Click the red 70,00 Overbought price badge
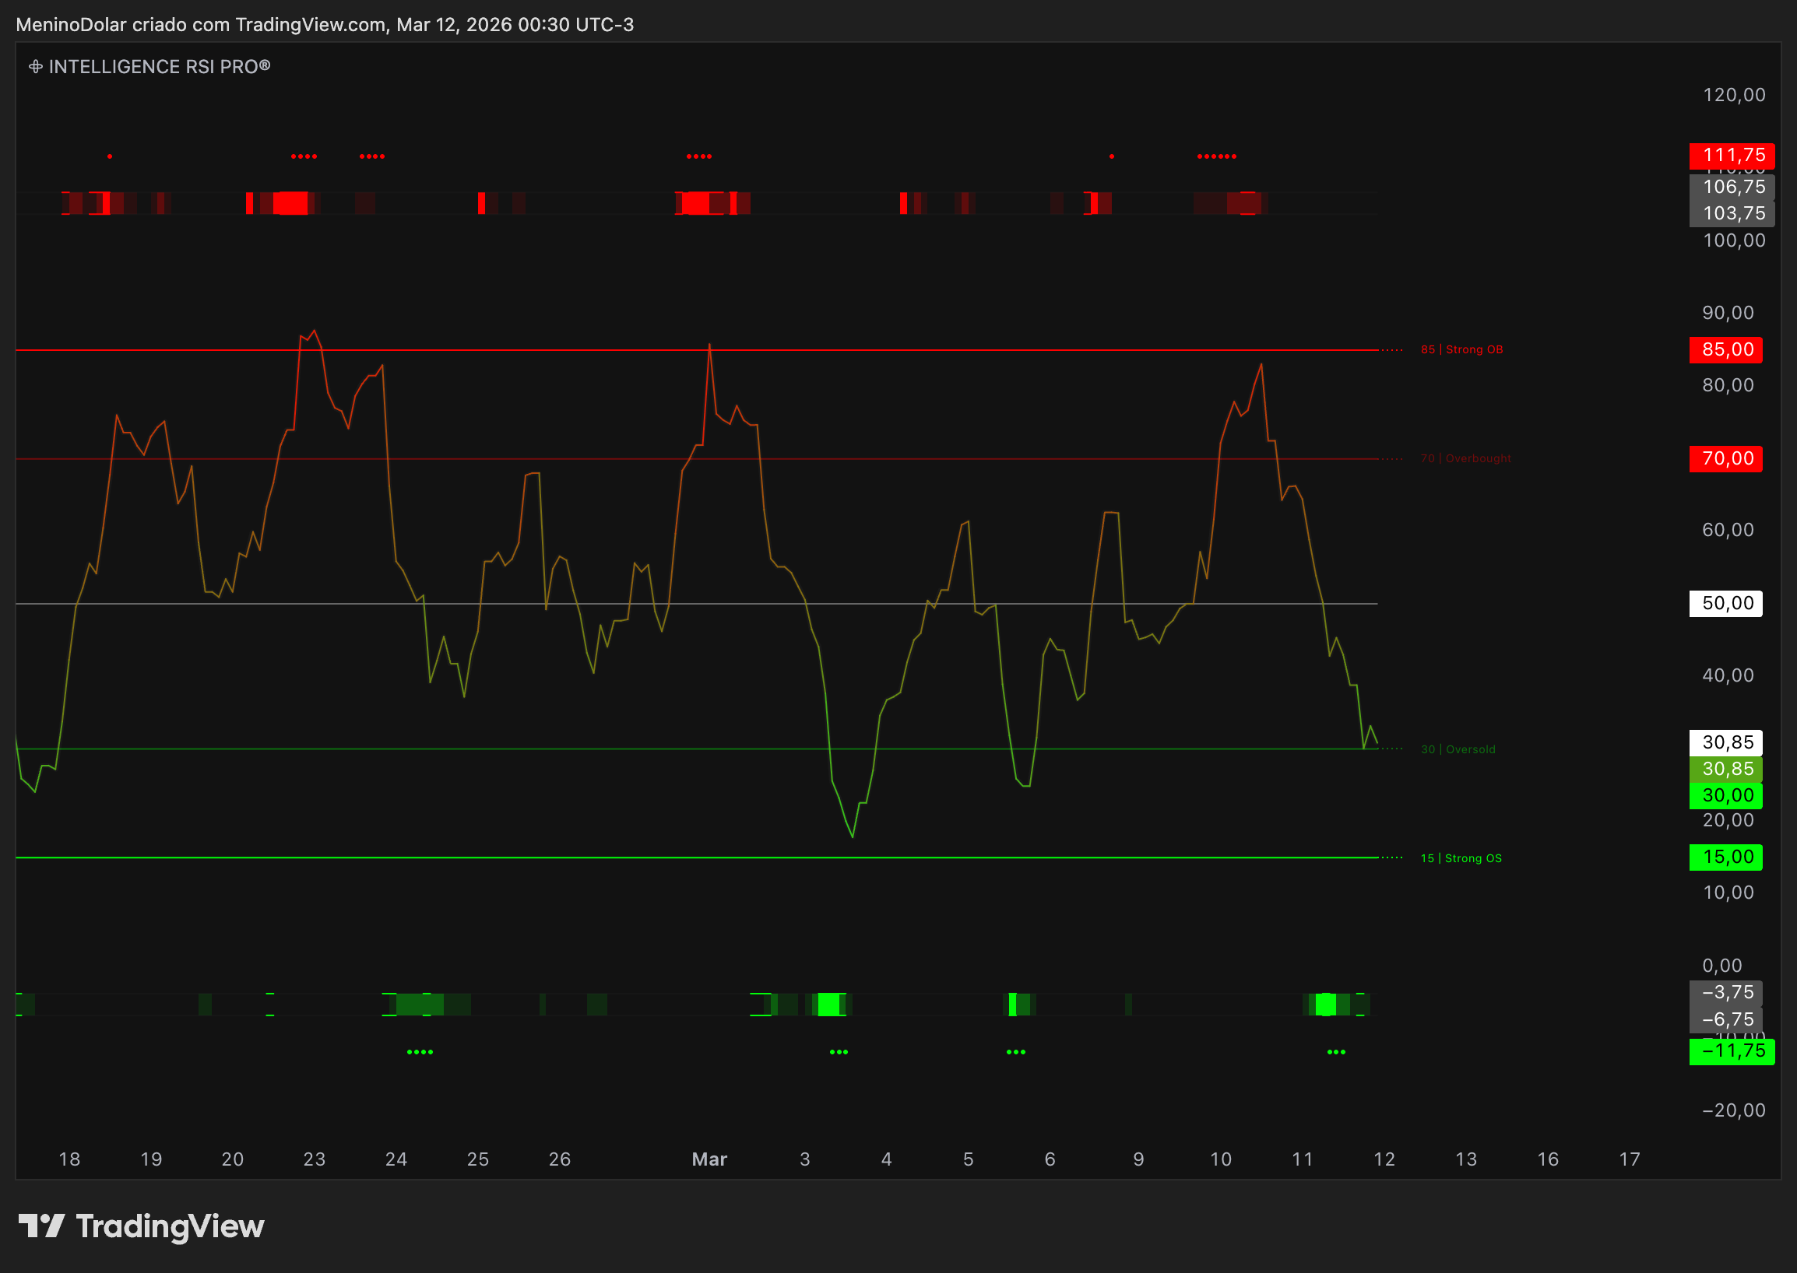Image resolution: width=1797 pixels, height=1273 pixels. pyautogui.click(x=1725, y=459)
